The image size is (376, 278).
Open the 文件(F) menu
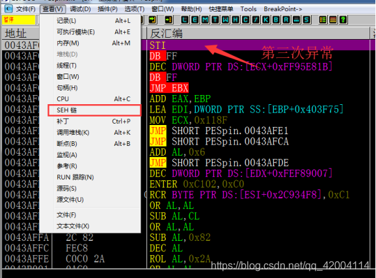[25, 9]
